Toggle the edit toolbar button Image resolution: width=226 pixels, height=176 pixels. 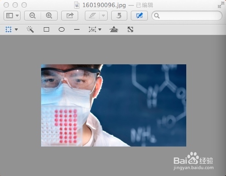(139, 16)
